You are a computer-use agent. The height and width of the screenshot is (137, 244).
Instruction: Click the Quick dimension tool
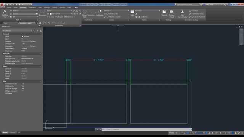coord(60,17)
